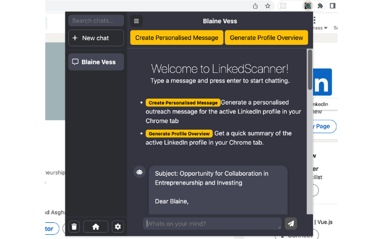Click the Whats on your mind input

[x=212, y=223]
